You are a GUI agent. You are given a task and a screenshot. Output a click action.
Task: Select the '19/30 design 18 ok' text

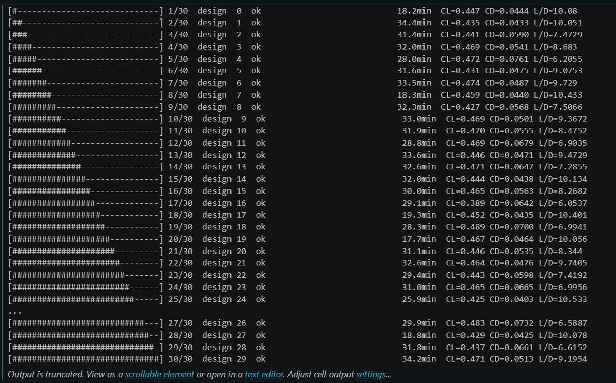point(217,227)
